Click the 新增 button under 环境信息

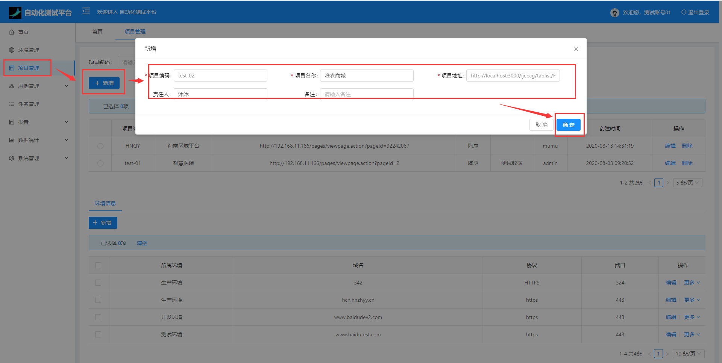pos(103,223)
